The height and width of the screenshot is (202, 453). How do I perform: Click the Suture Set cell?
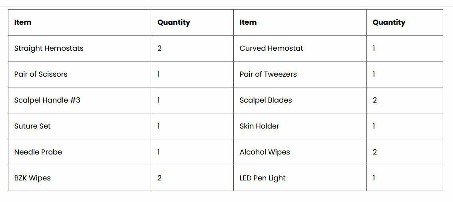click(80, 126)
